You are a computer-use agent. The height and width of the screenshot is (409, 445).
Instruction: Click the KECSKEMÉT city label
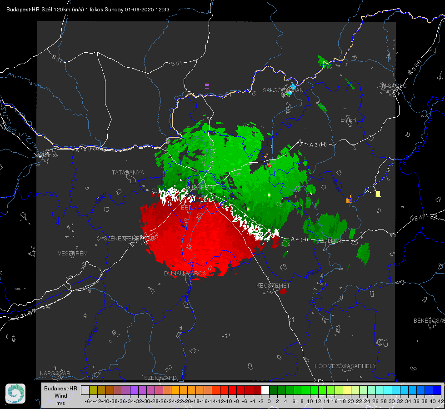click(273, 285)
